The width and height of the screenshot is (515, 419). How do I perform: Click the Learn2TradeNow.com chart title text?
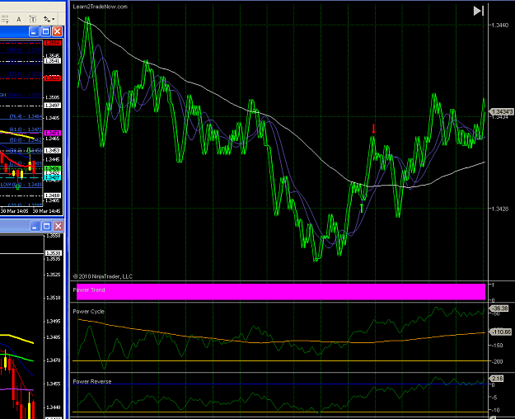point(101,7)
